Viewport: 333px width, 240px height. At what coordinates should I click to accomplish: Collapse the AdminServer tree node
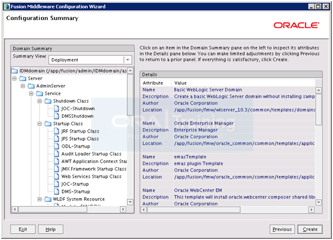[23, 86]
